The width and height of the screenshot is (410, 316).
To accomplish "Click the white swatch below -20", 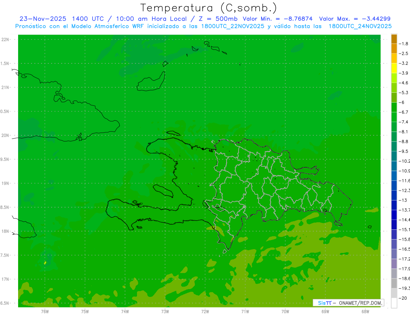I will coord(394,303).
